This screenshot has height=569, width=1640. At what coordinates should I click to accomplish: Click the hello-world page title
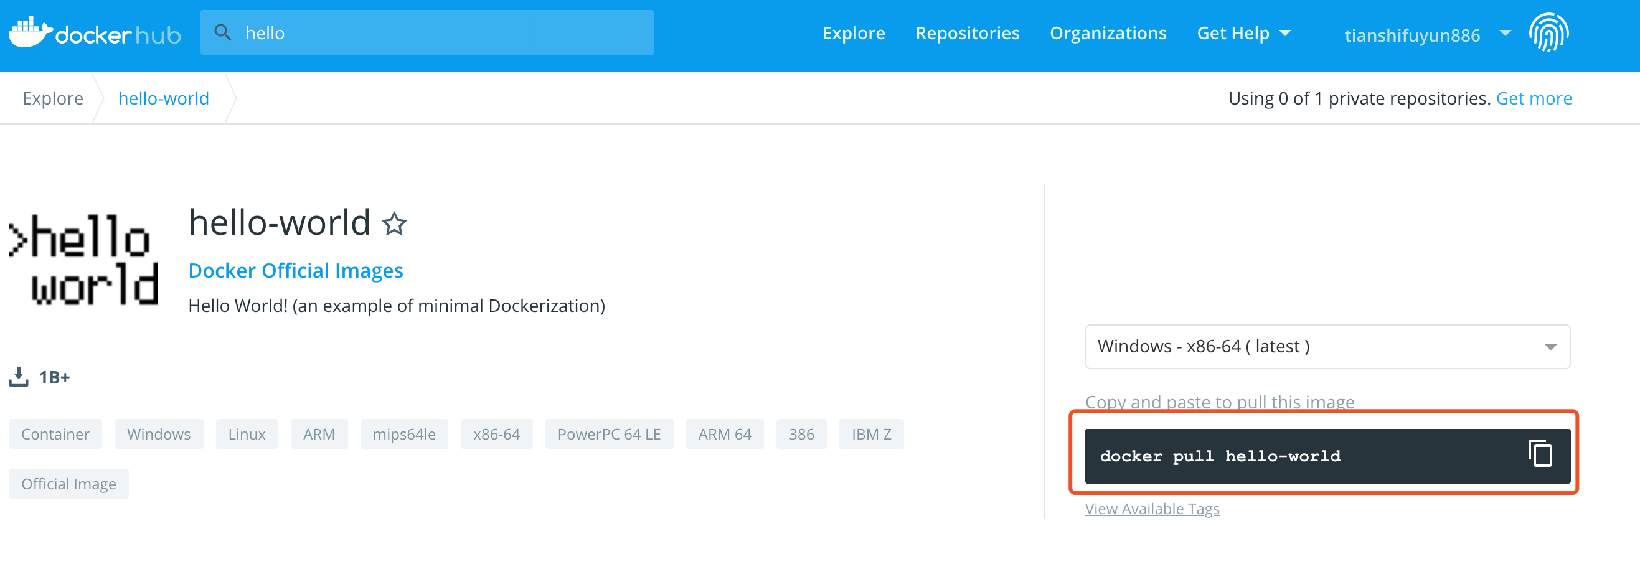[x=280, y=223]
